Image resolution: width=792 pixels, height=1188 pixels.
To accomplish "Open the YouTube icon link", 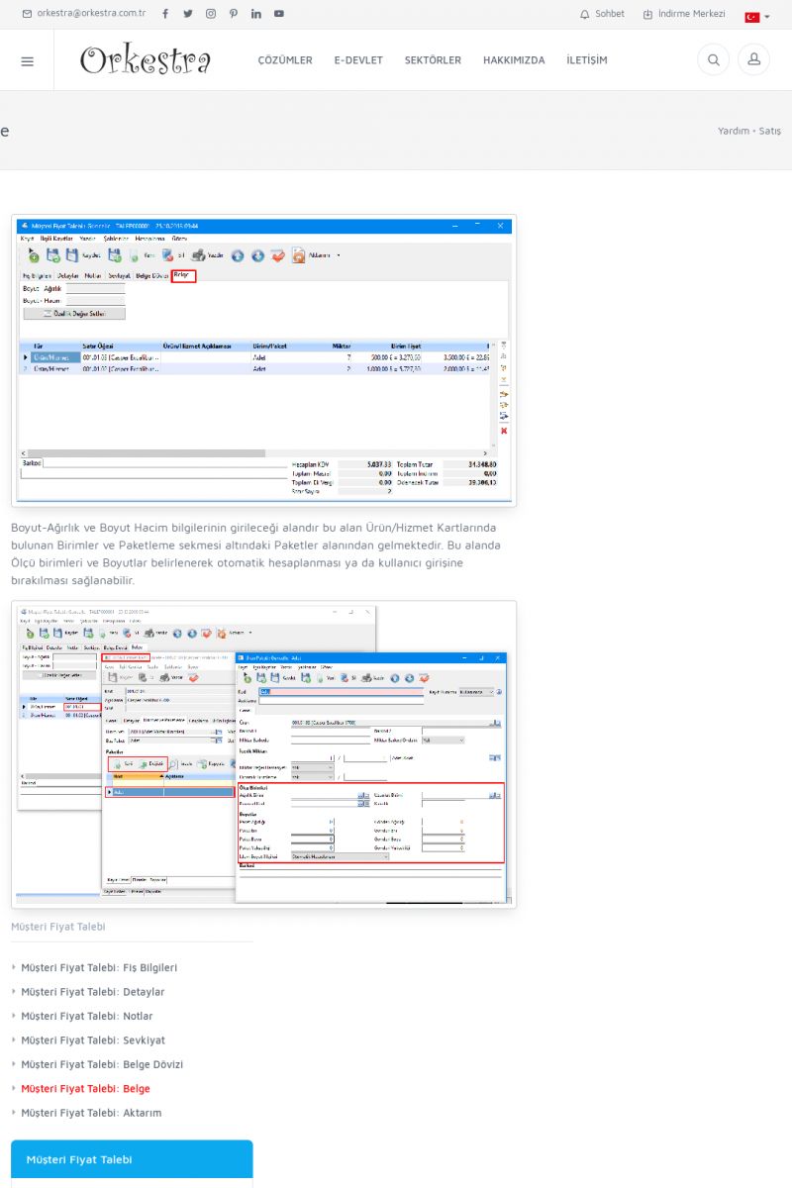I will tap(279, 14).
